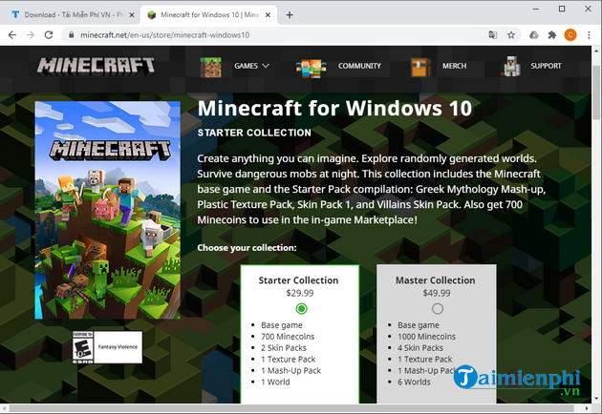Select the Master Collection radio button
This screenshot has width=602, height=414.
pyautogui.click(x=438, y=308)
